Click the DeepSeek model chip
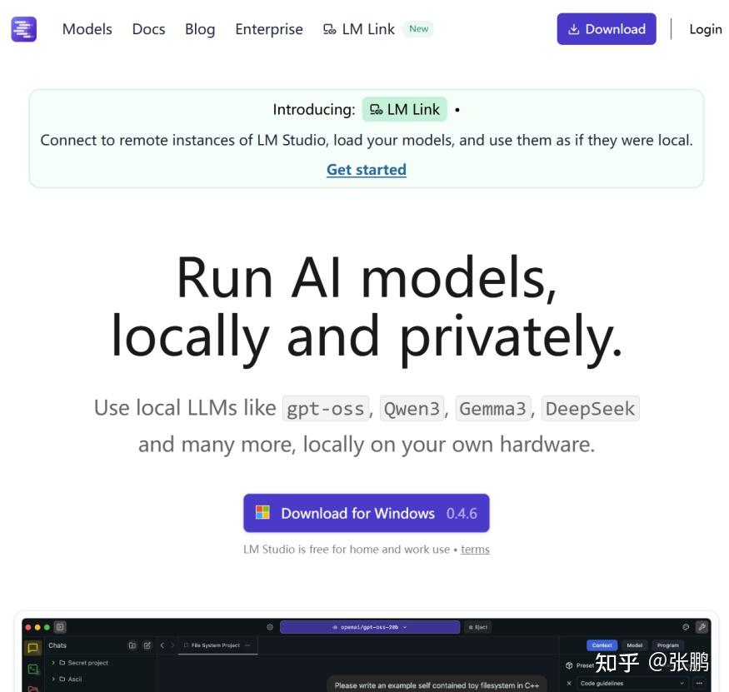The width and height of the screenshot is (729, 692). (591, 409)
